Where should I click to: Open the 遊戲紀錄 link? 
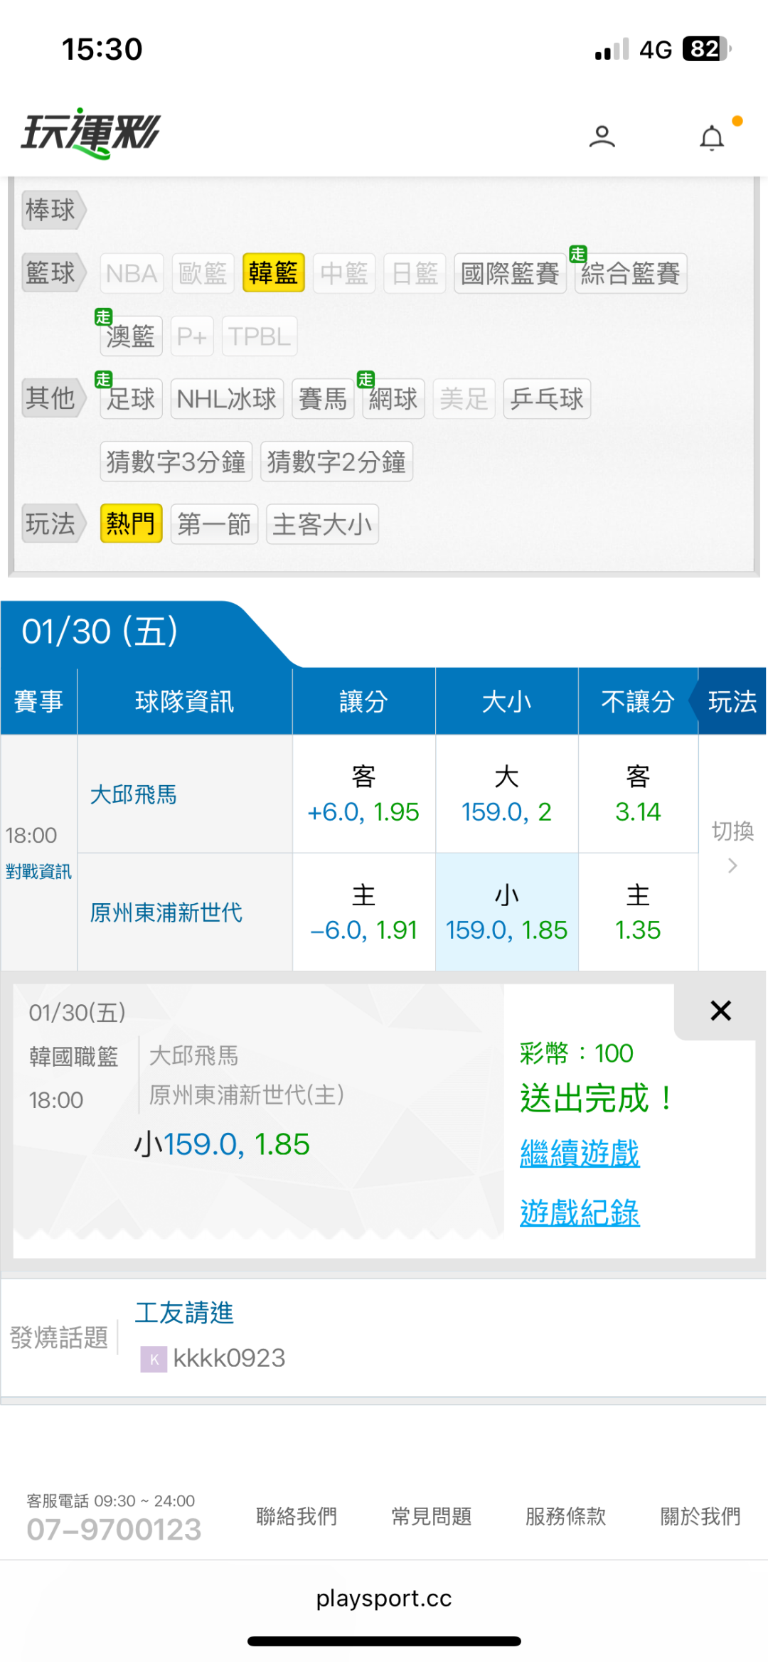580,1213
